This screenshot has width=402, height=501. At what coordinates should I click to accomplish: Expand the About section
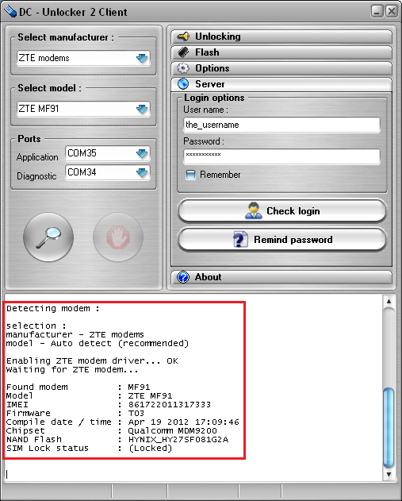point(281,277)
